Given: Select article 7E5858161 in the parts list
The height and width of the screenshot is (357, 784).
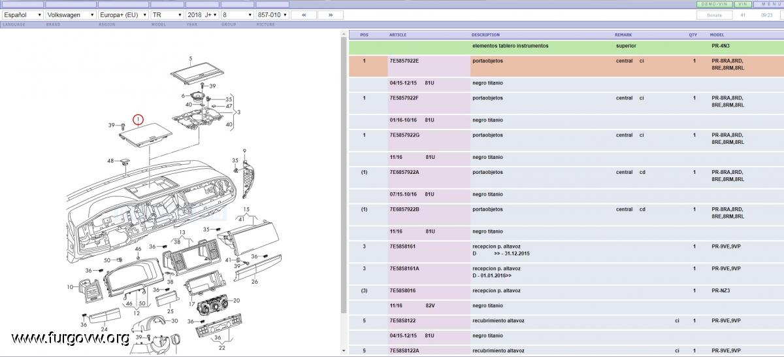Looking at the screenshot, I should [x=402, y=246].
